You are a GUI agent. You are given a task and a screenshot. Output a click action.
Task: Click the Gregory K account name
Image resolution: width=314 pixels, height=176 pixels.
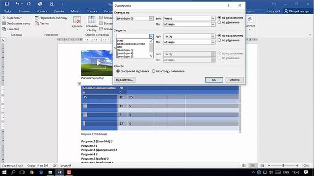[x=274, y=11]
